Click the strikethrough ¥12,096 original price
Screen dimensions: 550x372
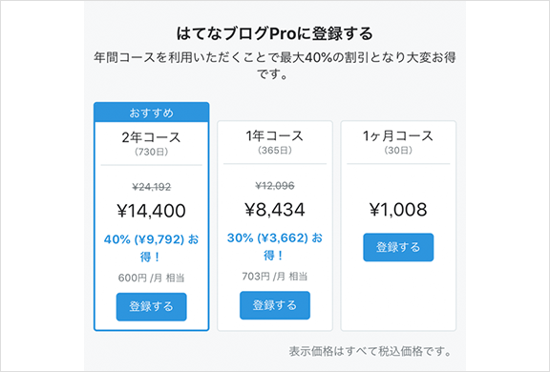coord(275,186)
